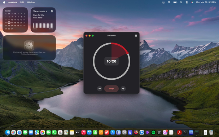
Task: Click the Siri icon in the menu bar
Action: click(x=192, y=2)
